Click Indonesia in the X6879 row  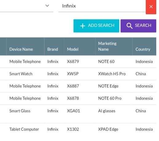pos(144,62)
